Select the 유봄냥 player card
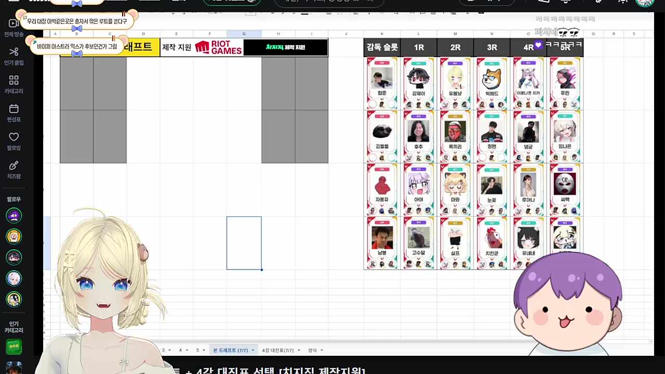Image resolution: width=665 pixels, height=374 pixels. coord(455,83)
